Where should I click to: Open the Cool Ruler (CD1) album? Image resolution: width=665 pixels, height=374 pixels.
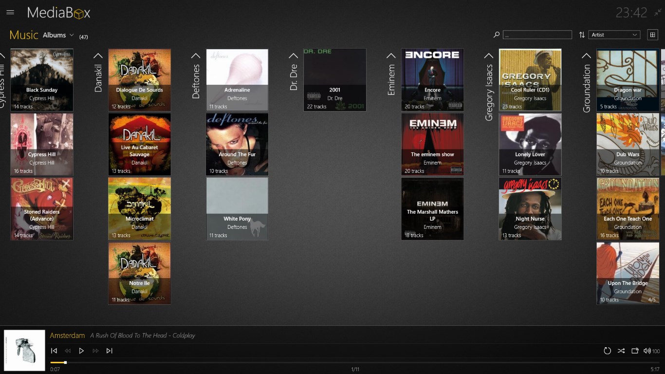click(x=530, y=80)
